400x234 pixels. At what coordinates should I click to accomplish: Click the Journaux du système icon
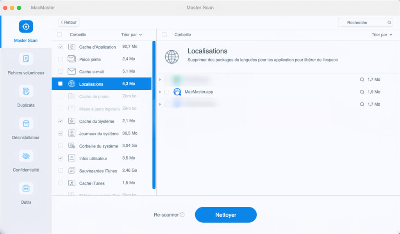point(72,133)
